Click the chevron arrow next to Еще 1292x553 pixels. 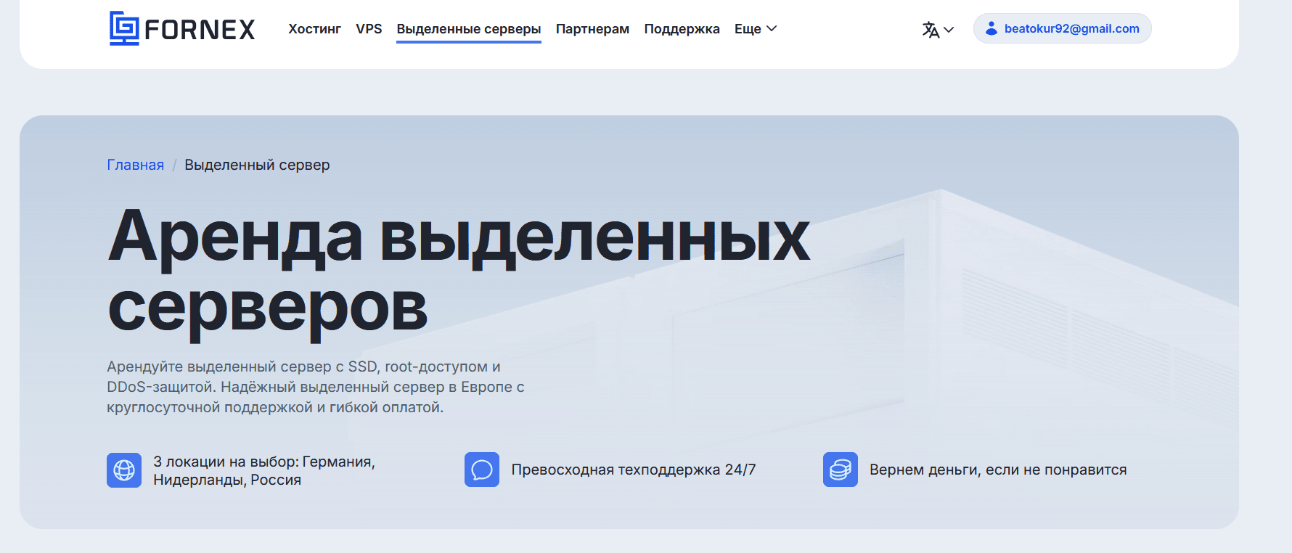[x=772, y=29]
